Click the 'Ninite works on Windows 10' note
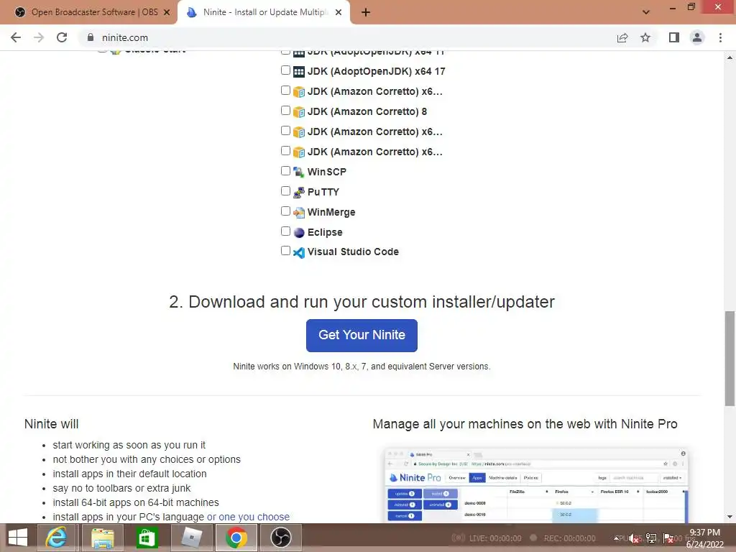The height and width of the screenshot is (552, 736). point(362,366)
